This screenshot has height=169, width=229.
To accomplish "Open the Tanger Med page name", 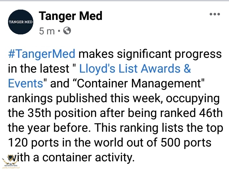I will [70, 16].
